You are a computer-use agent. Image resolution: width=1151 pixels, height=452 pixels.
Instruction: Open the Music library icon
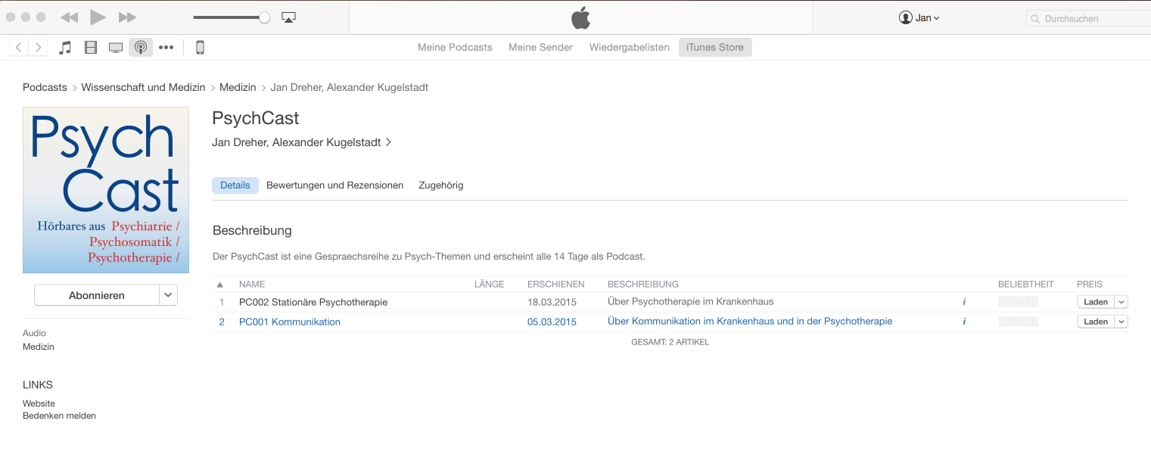tap(66, 48)
